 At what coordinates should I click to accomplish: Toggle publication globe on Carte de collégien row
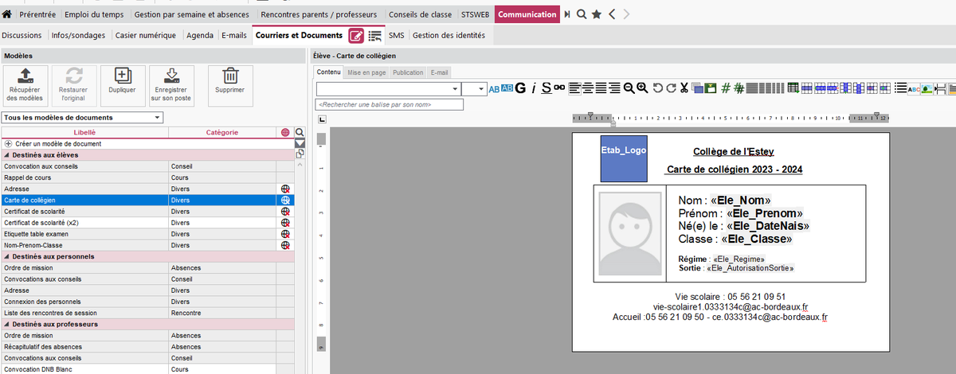[284, 201]
